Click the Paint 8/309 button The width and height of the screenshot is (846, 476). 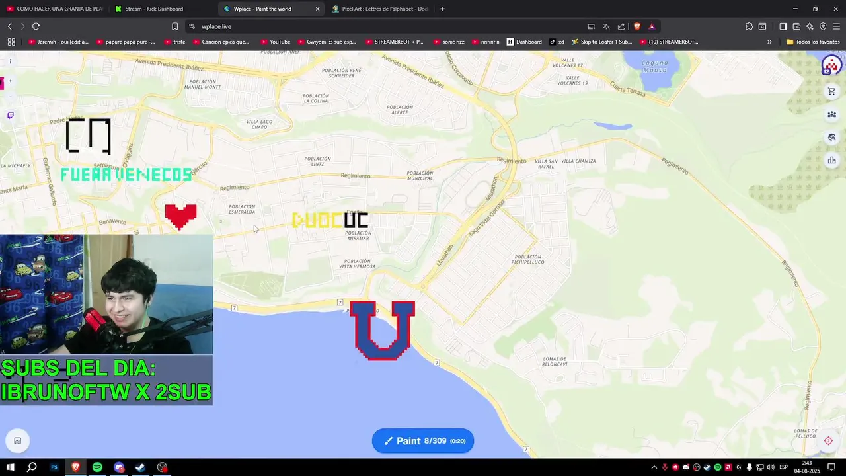tap(423, 441)
